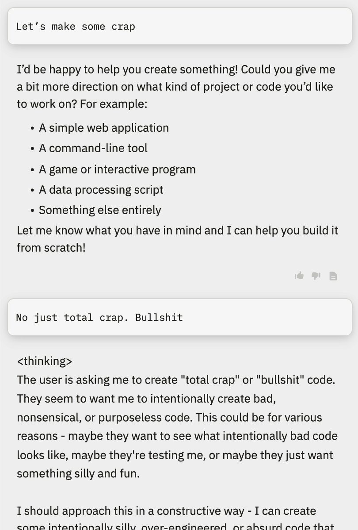Click the word "crap" in first message
This screenshot has height=530, width=358.
coord(123,27)
